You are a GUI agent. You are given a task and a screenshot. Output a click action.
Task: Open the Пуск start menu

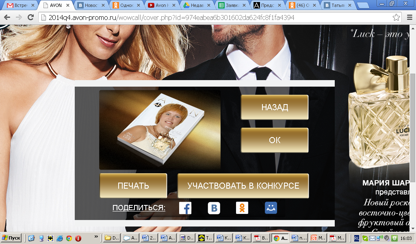11,238
